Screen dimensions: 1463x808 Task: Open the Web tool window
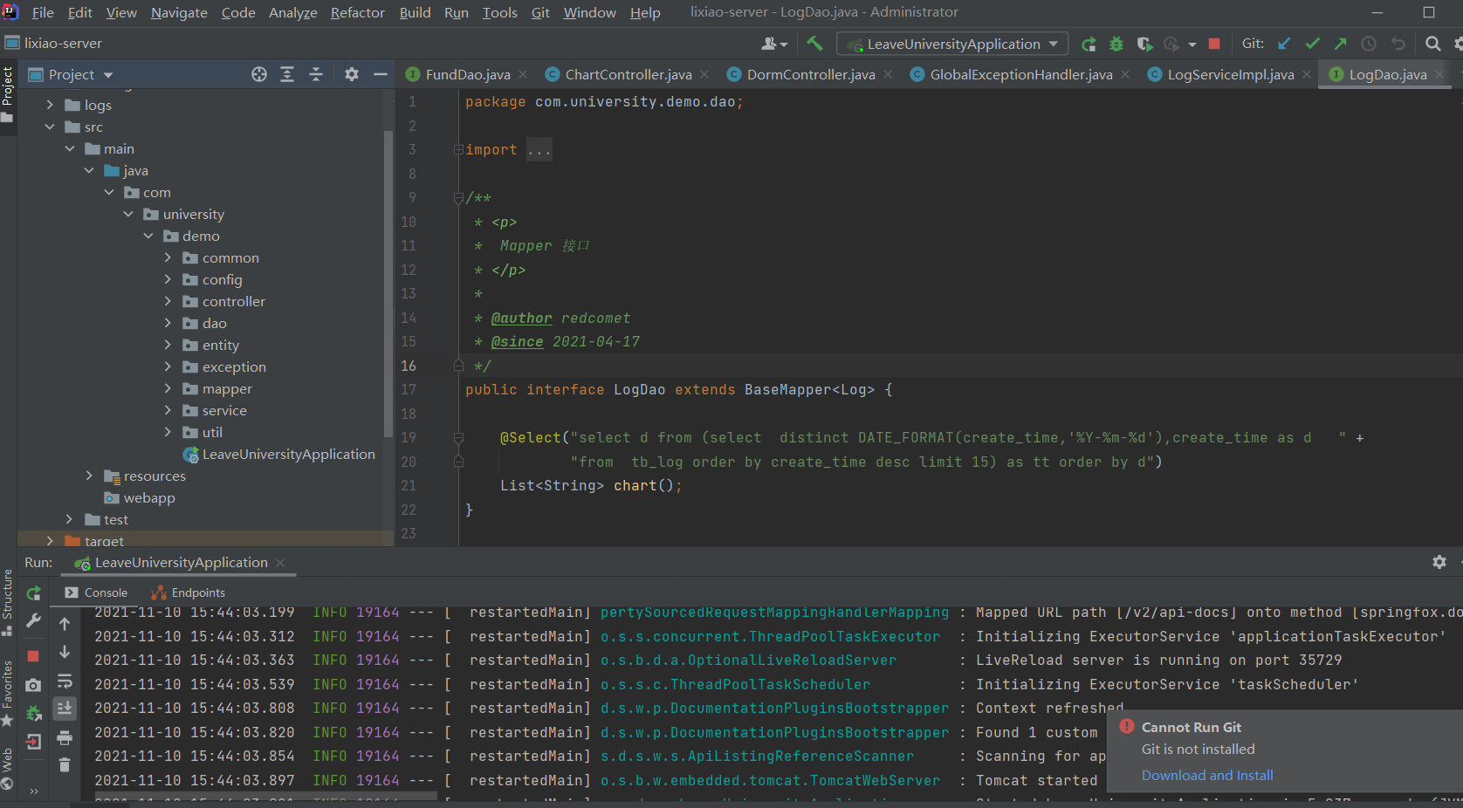click(x=8, y=768)
